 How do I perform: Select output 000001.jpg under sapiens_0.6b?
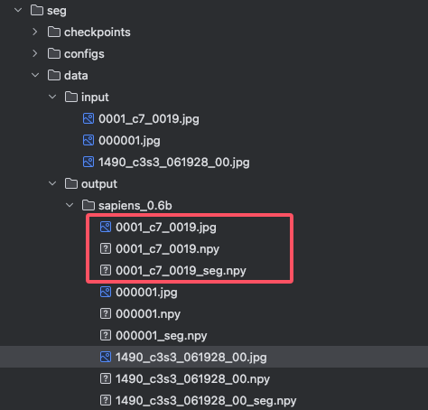[x=146, y=292]
